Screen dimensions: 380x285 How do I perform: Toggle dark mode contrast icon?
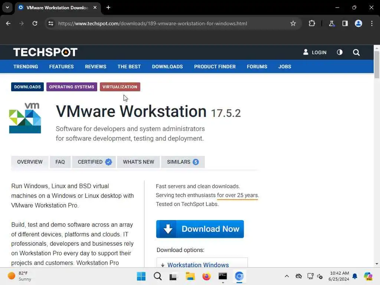click(340, 52)
